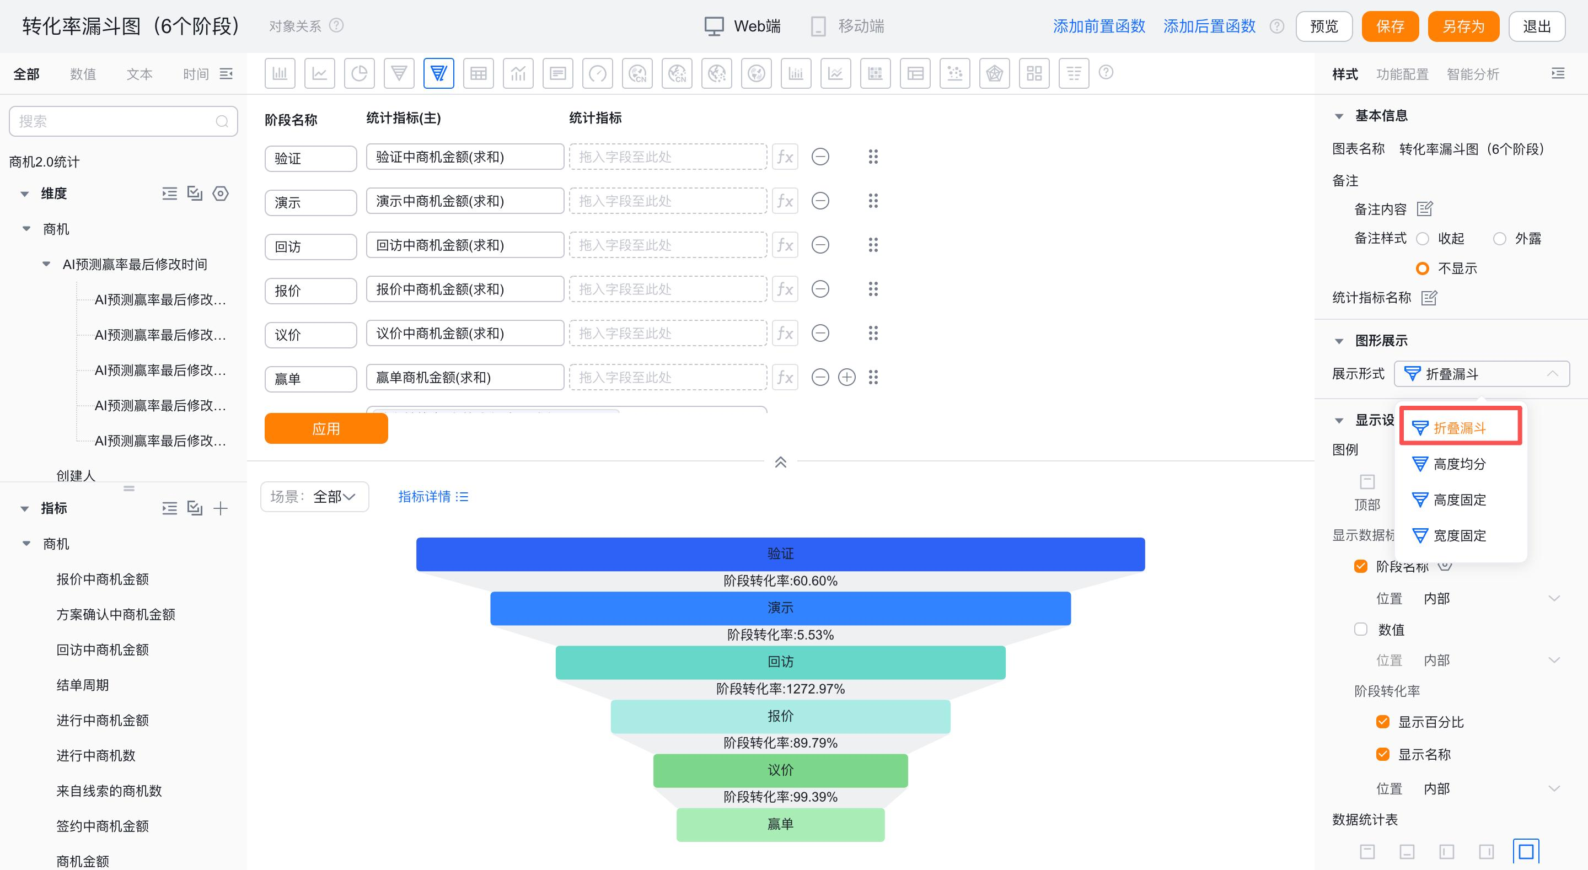Toggle the 显示百分比 checkbox
The width and height of the screenshot is (1588, 870).
(x=1383, y=721)
